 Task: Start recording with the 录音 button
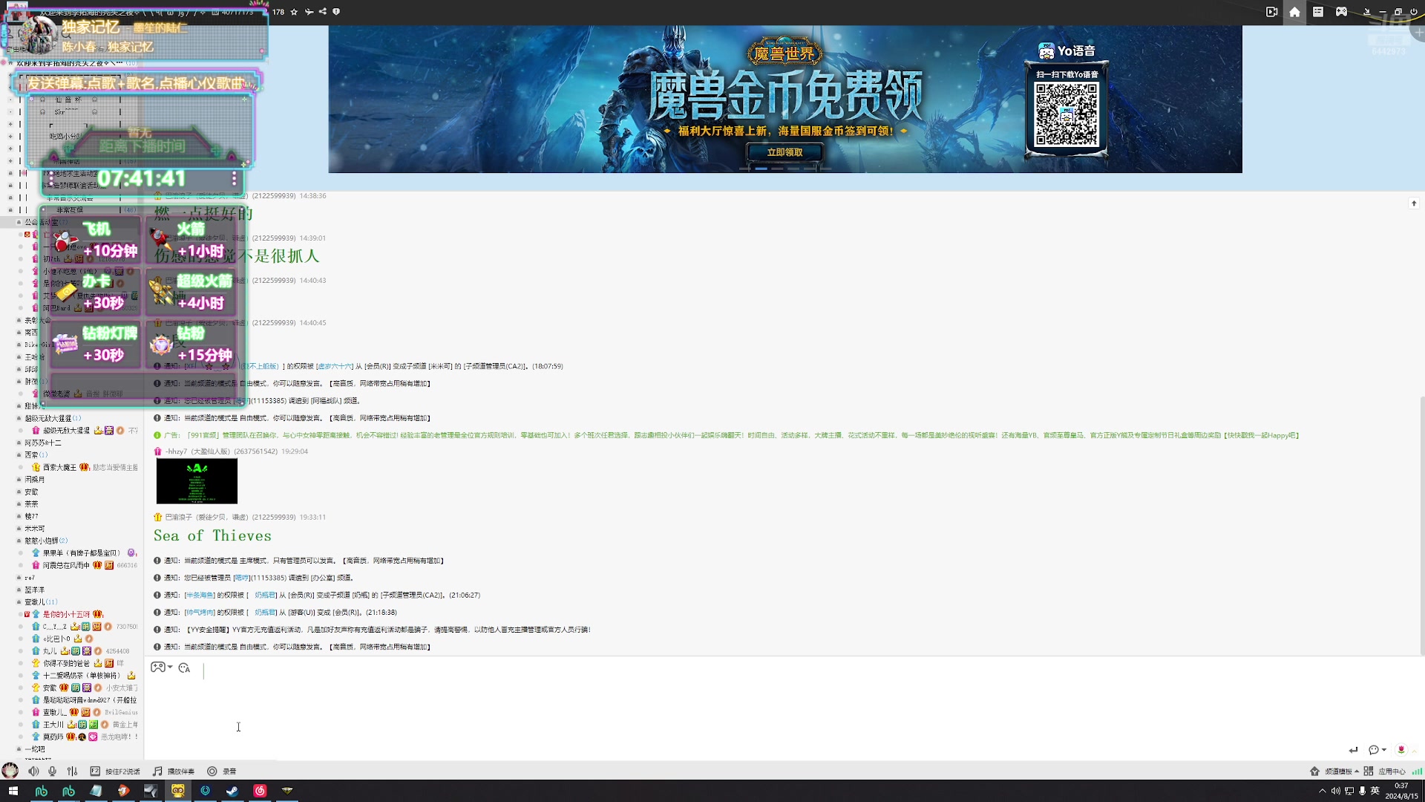[x=222, y=772]
